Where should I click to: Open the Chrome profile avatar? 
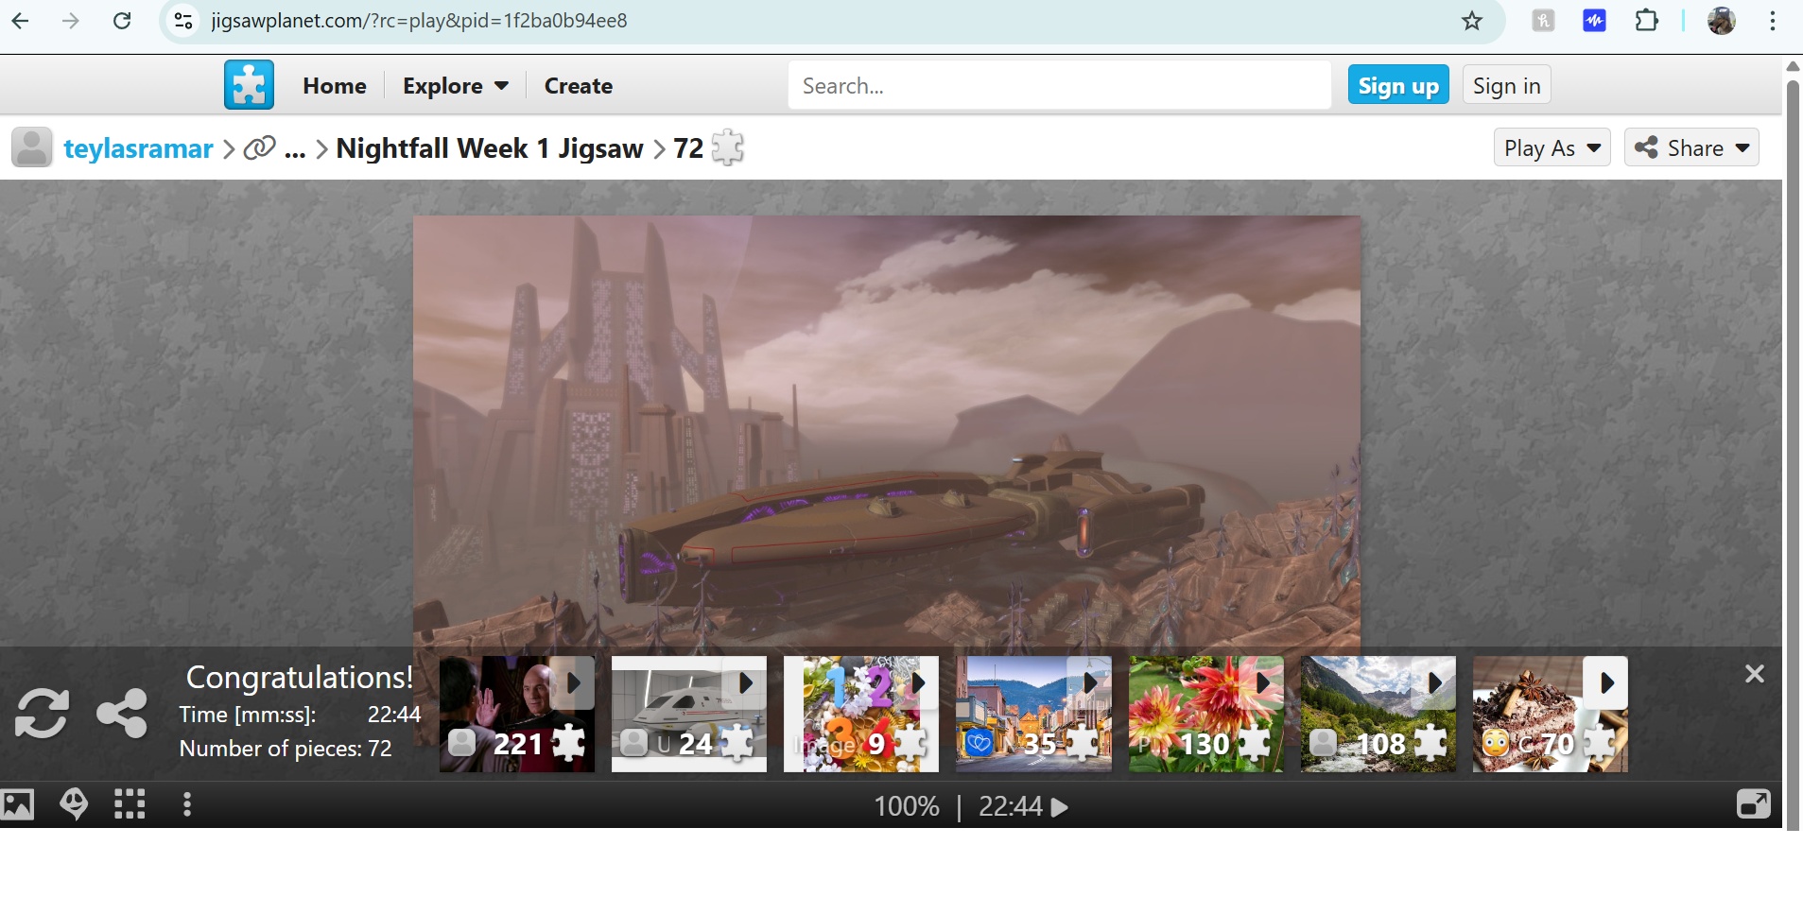point(1722,21)
